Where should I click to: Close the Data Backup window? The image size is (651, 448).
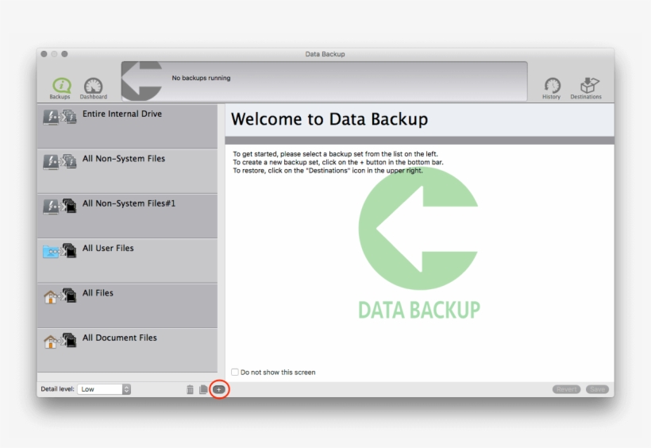pyautogui.click(x=44, y=54)
